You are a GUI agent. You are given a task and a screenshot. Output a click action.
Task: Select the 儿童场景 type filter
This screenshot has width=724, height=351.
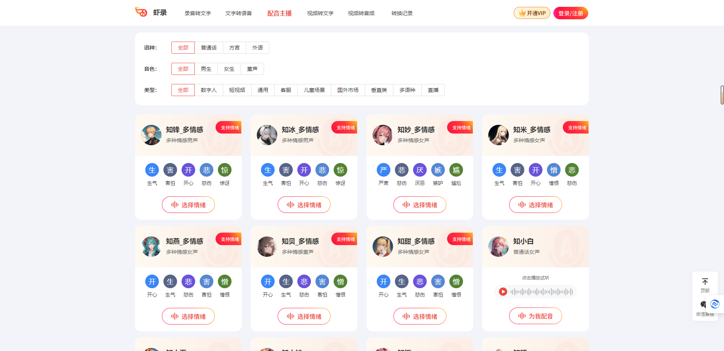[x=314, y=90]
